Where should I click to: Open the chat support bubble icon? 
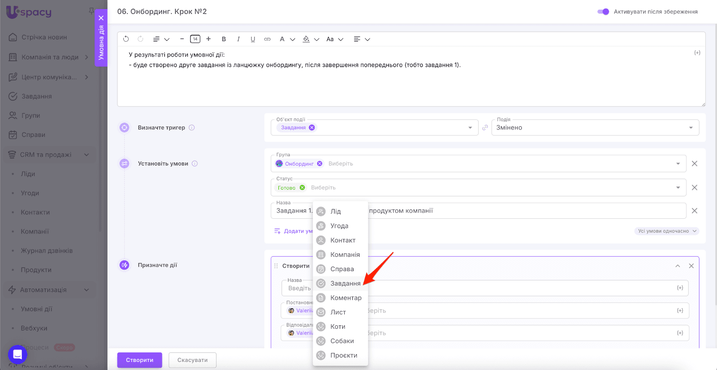pos(17,355)
